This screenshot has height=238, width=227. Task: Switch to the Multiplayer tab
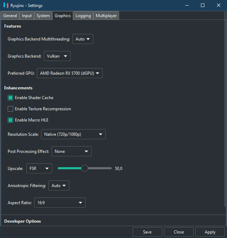(106, 16)
